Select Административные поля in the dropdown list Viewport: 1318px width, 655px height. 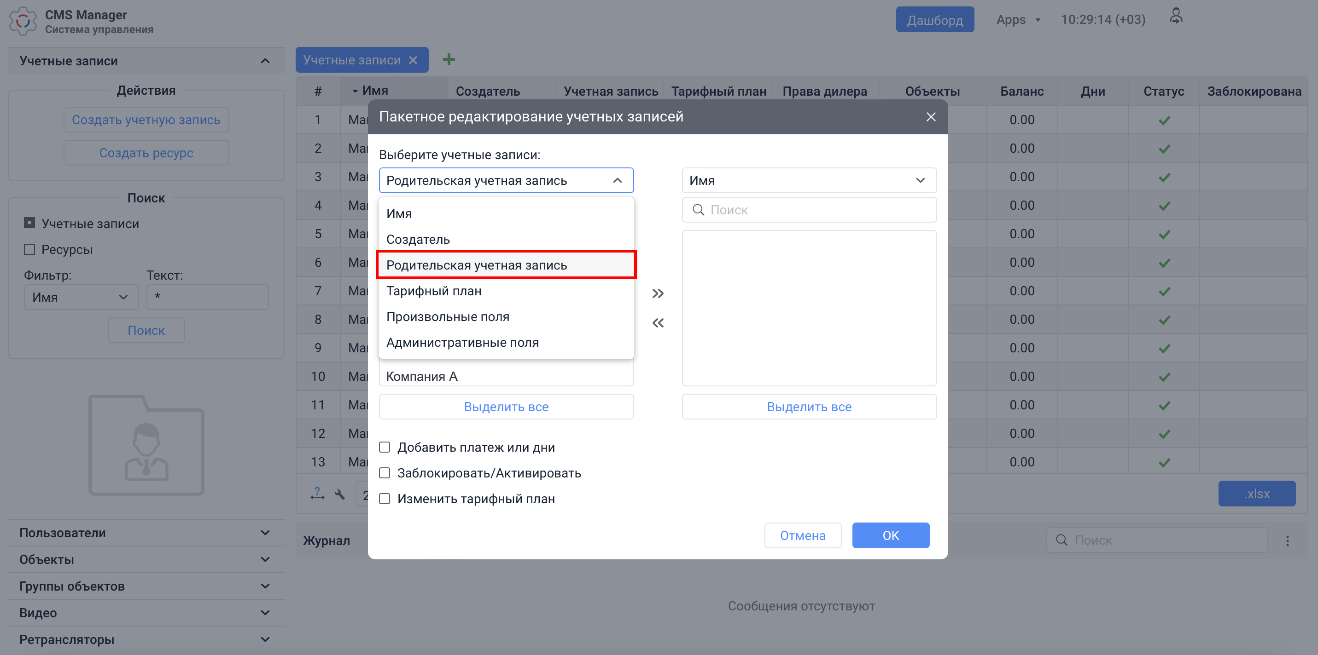(x=462, y=342)
